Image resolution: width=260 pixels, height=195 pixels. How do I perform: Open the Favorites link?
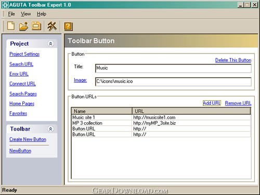click(18, 113)
